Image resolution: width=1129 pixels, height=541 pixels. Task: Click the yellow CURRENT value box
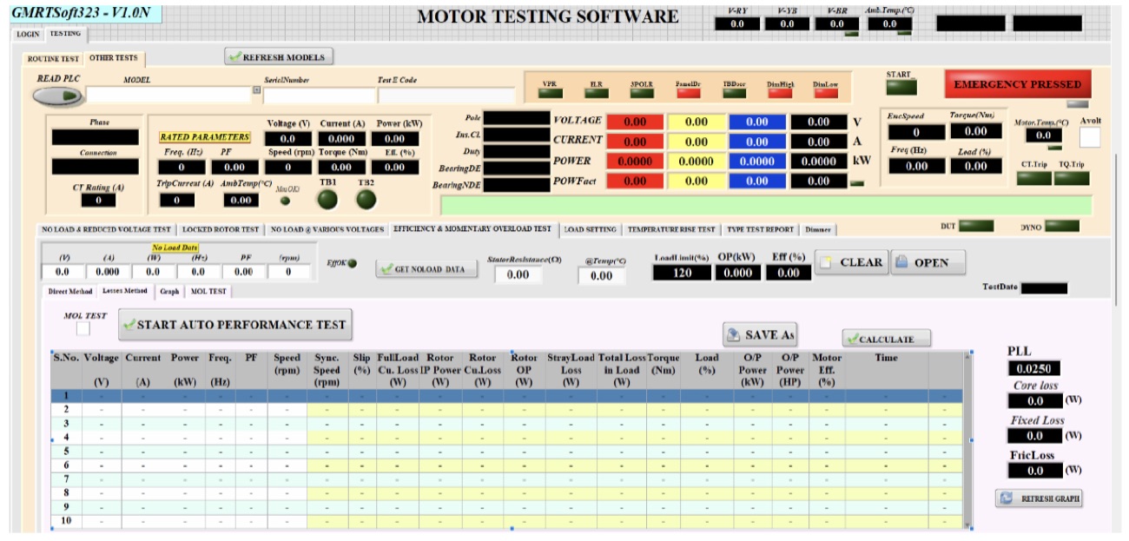(x=697, y=142)
